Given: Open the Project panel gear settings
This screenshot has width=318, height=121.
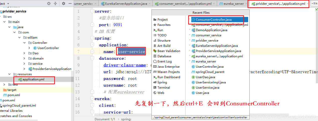Looking at the screenshot, I should point(63,3).
